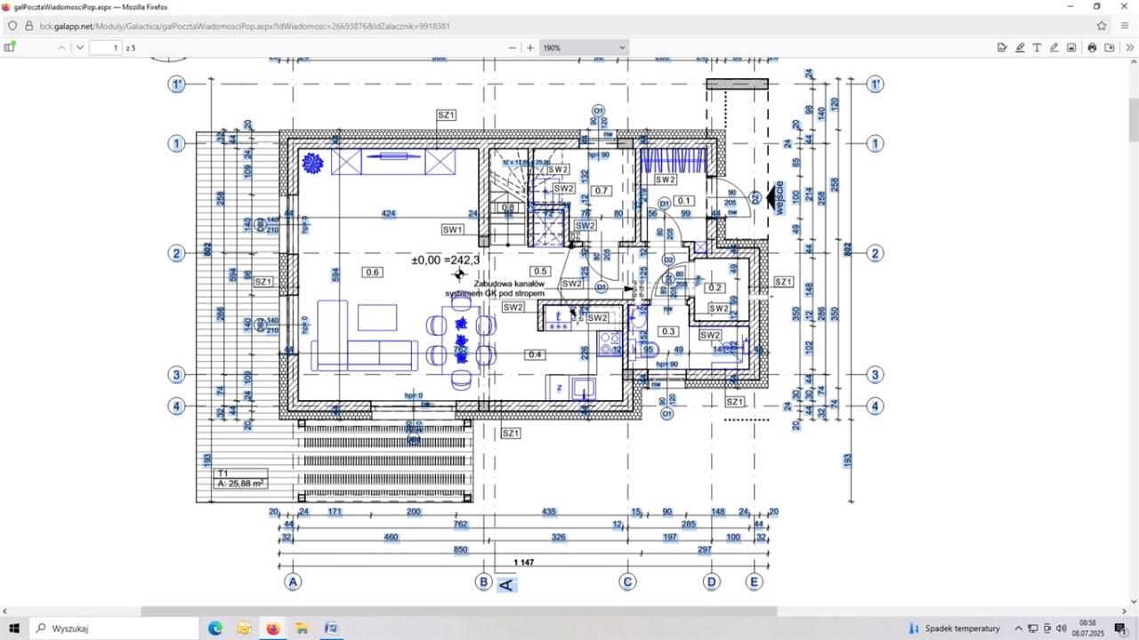The height and width of the screenshot is (640, 1139).
Task: Print the PDF document
Action: tap(1092, 47)
